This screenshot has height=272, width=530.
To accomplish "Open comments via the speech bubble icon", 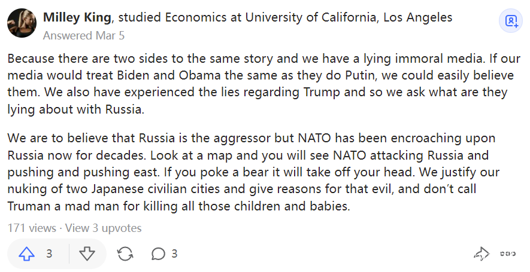I will pos(158,254).
